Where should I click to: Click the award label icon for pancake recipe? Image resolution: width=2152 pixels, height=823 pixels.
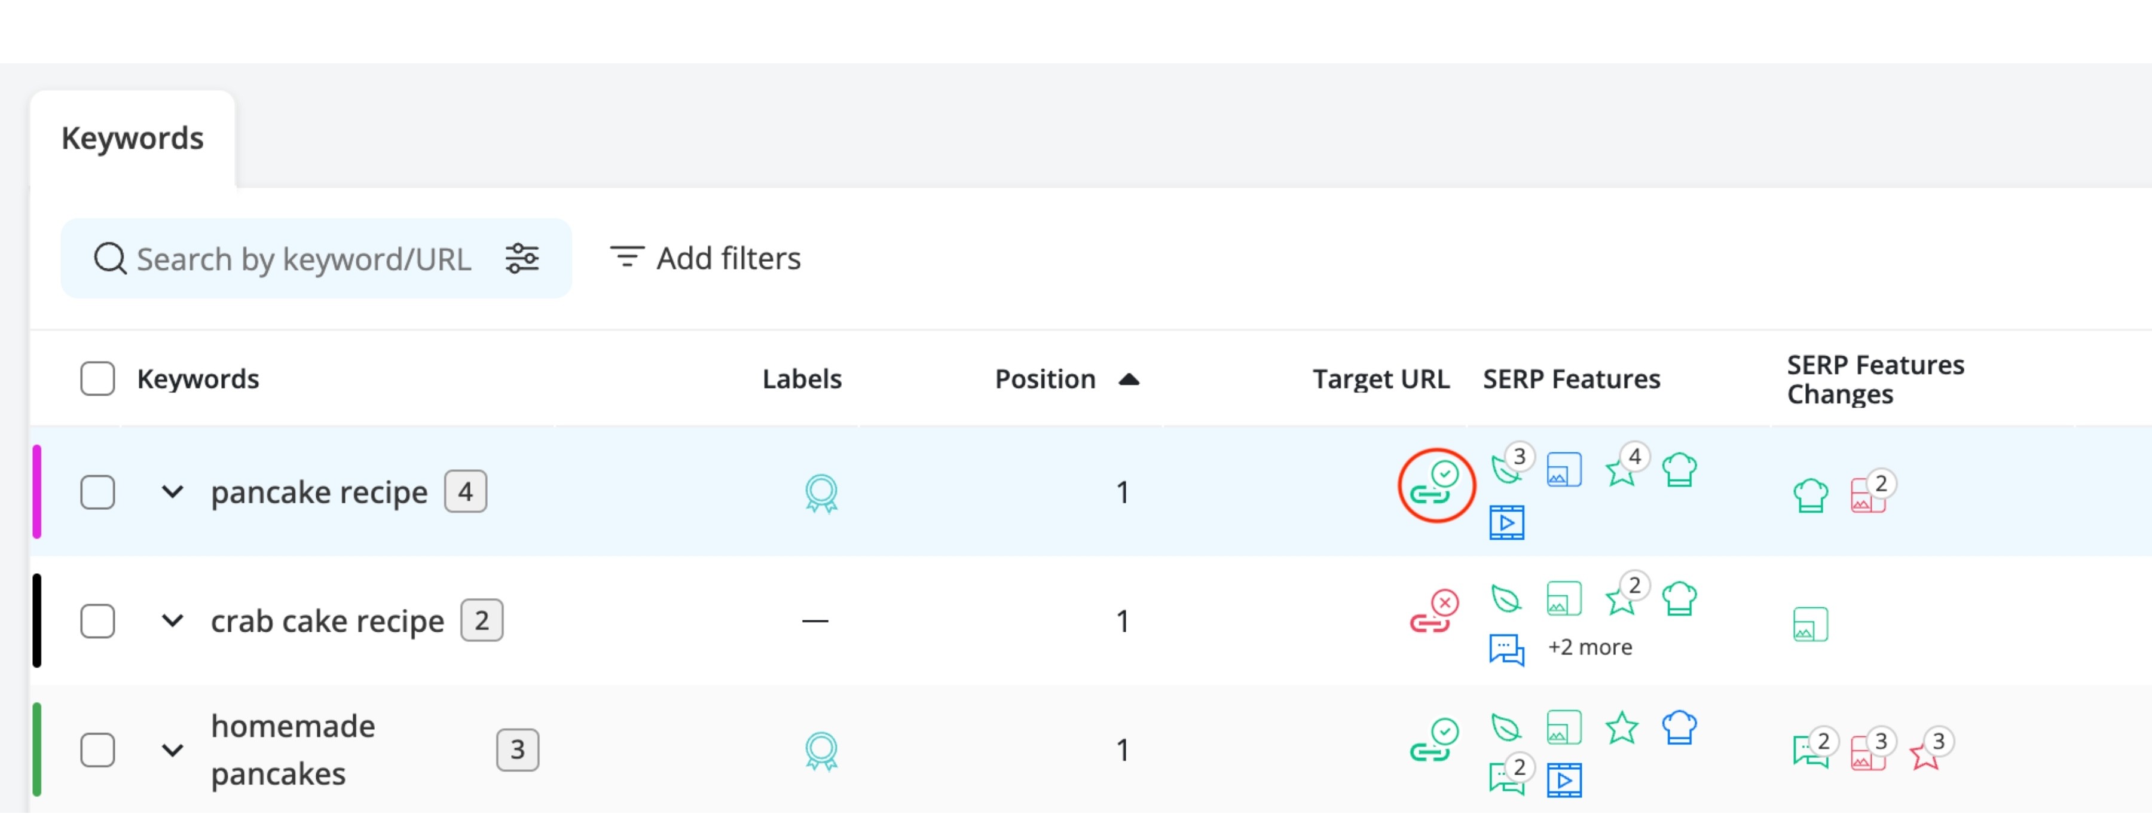821,493
